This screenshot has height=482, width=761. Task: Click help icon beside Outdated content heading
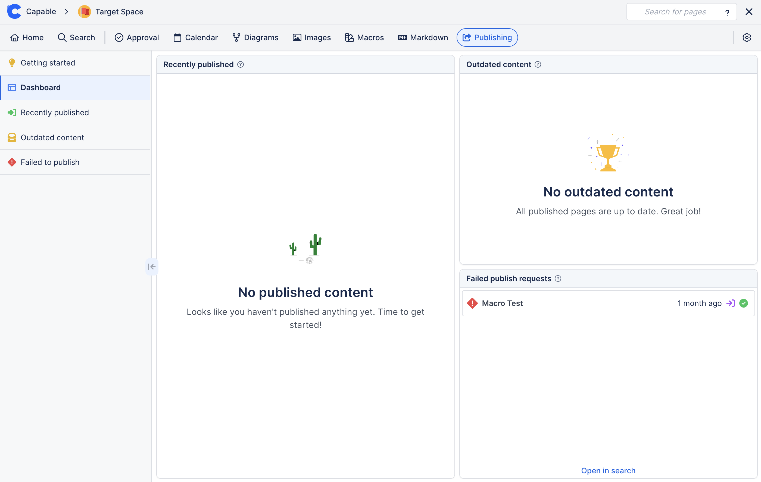coord(538,64)
